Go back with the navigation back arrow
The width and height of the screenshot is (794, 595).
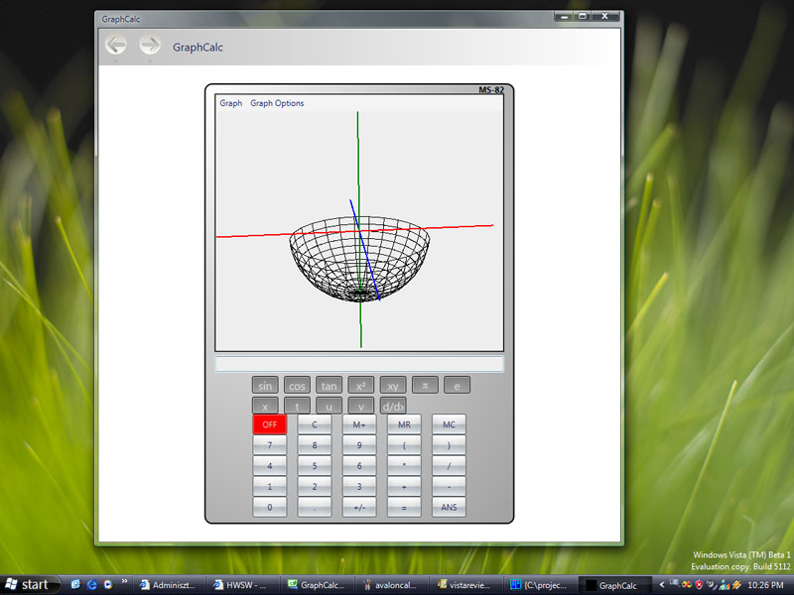tap(116, 45)
